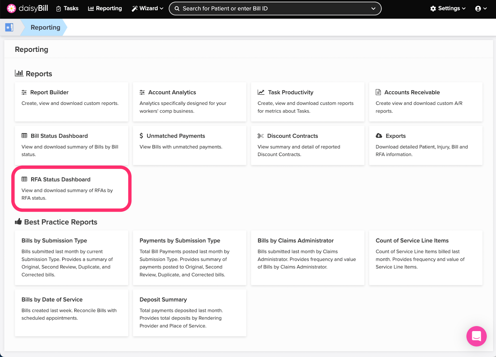The image size is (496, 357).
Task: Click the Task Productivity chart icon
Action: point(261,92)
